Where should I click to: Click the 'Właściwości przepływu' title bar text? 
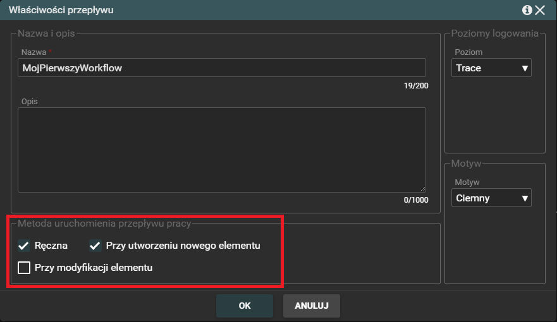pos(61,10)
